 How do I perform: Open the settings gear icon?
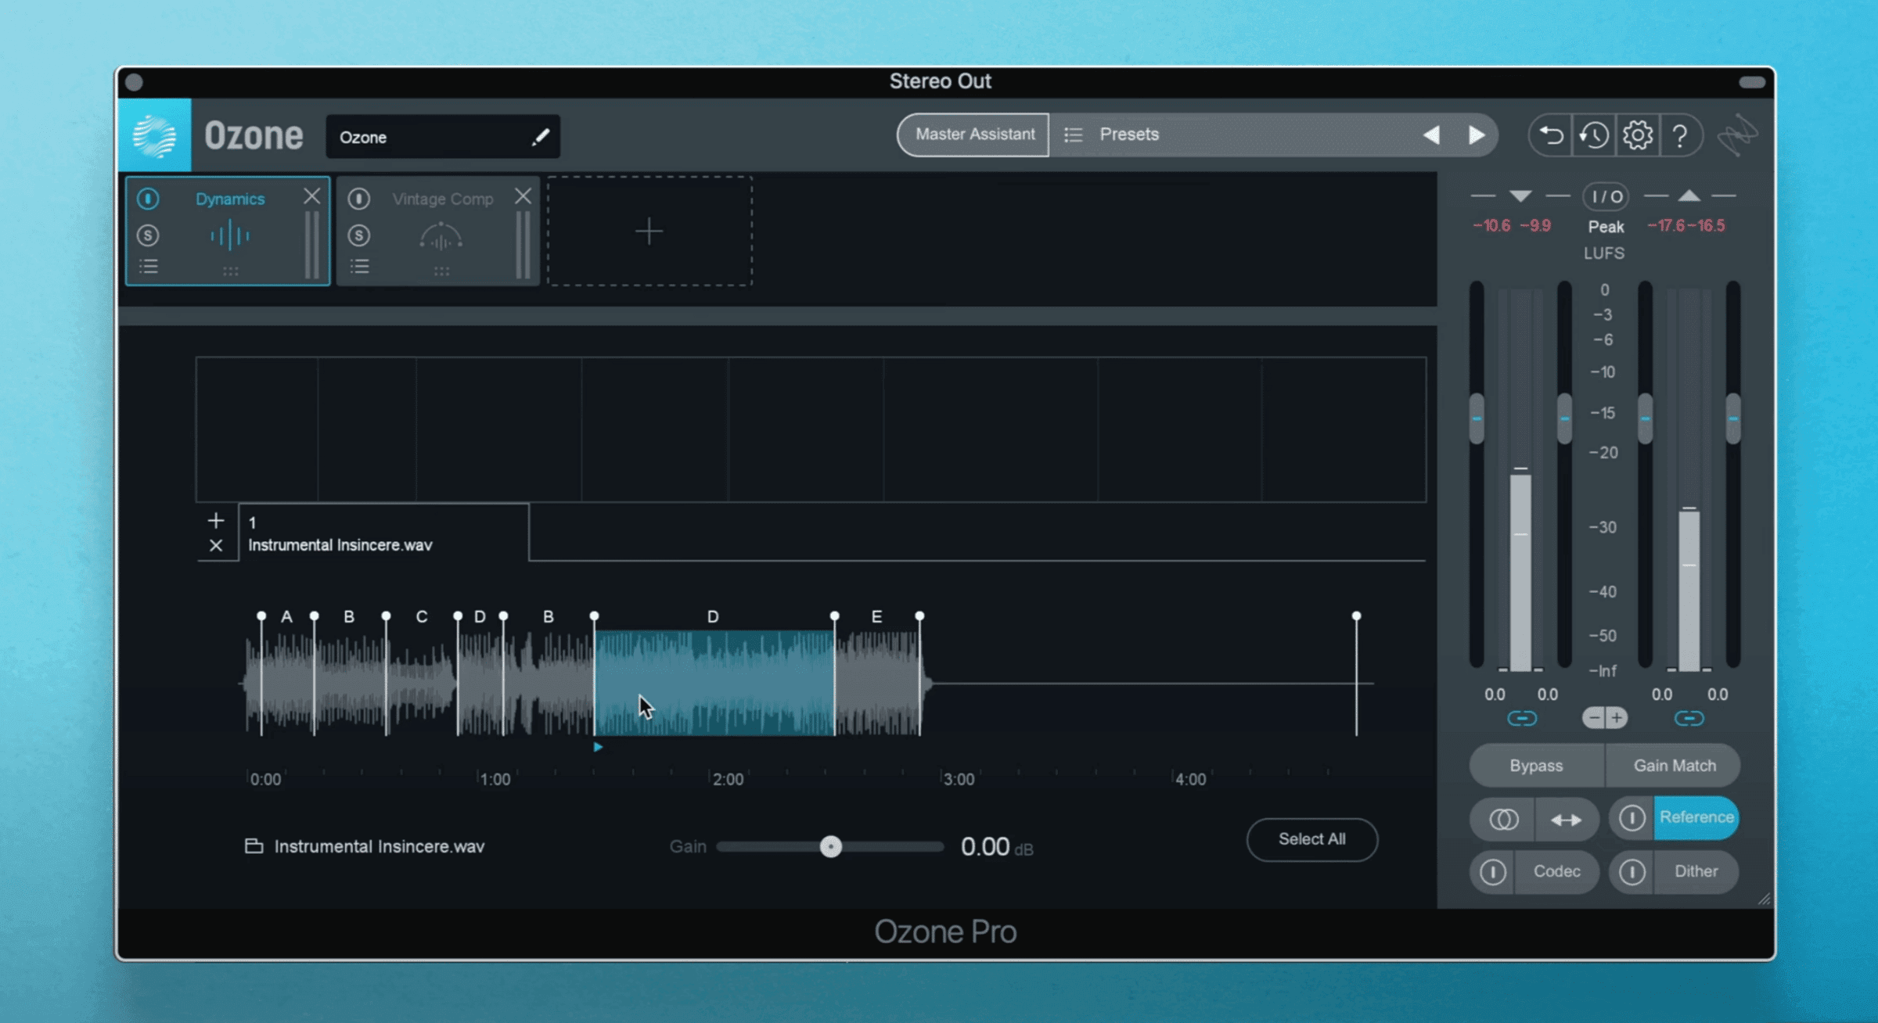(x=1638, y=135)
